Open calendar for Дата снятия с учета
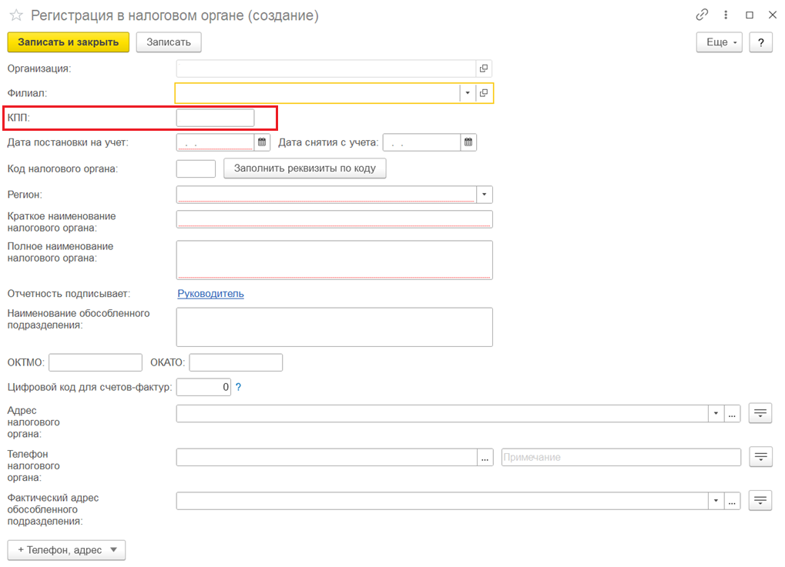 pyautogui.click(x=468, y=142)
